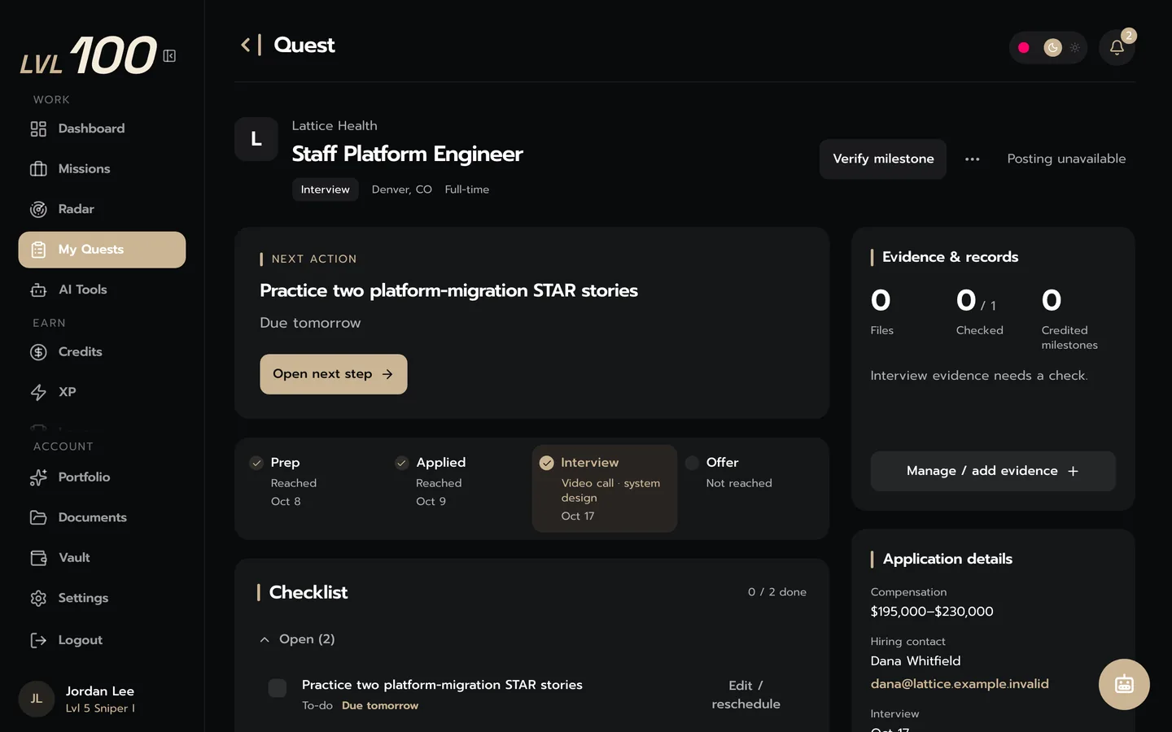Image resolution: width=1172 pixels, height=732 pixels.
Task: Select the pink accent color dot
Action: [1024, 48]
